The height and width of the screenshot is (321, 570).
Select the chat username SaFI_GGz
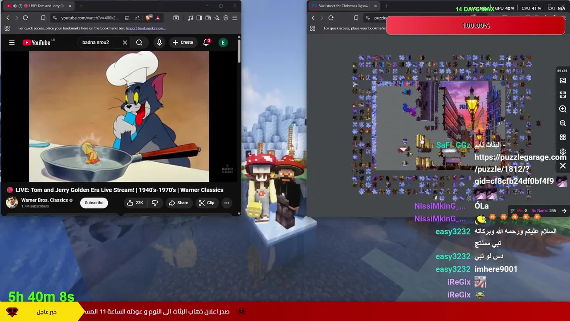[x=453, y=145]
